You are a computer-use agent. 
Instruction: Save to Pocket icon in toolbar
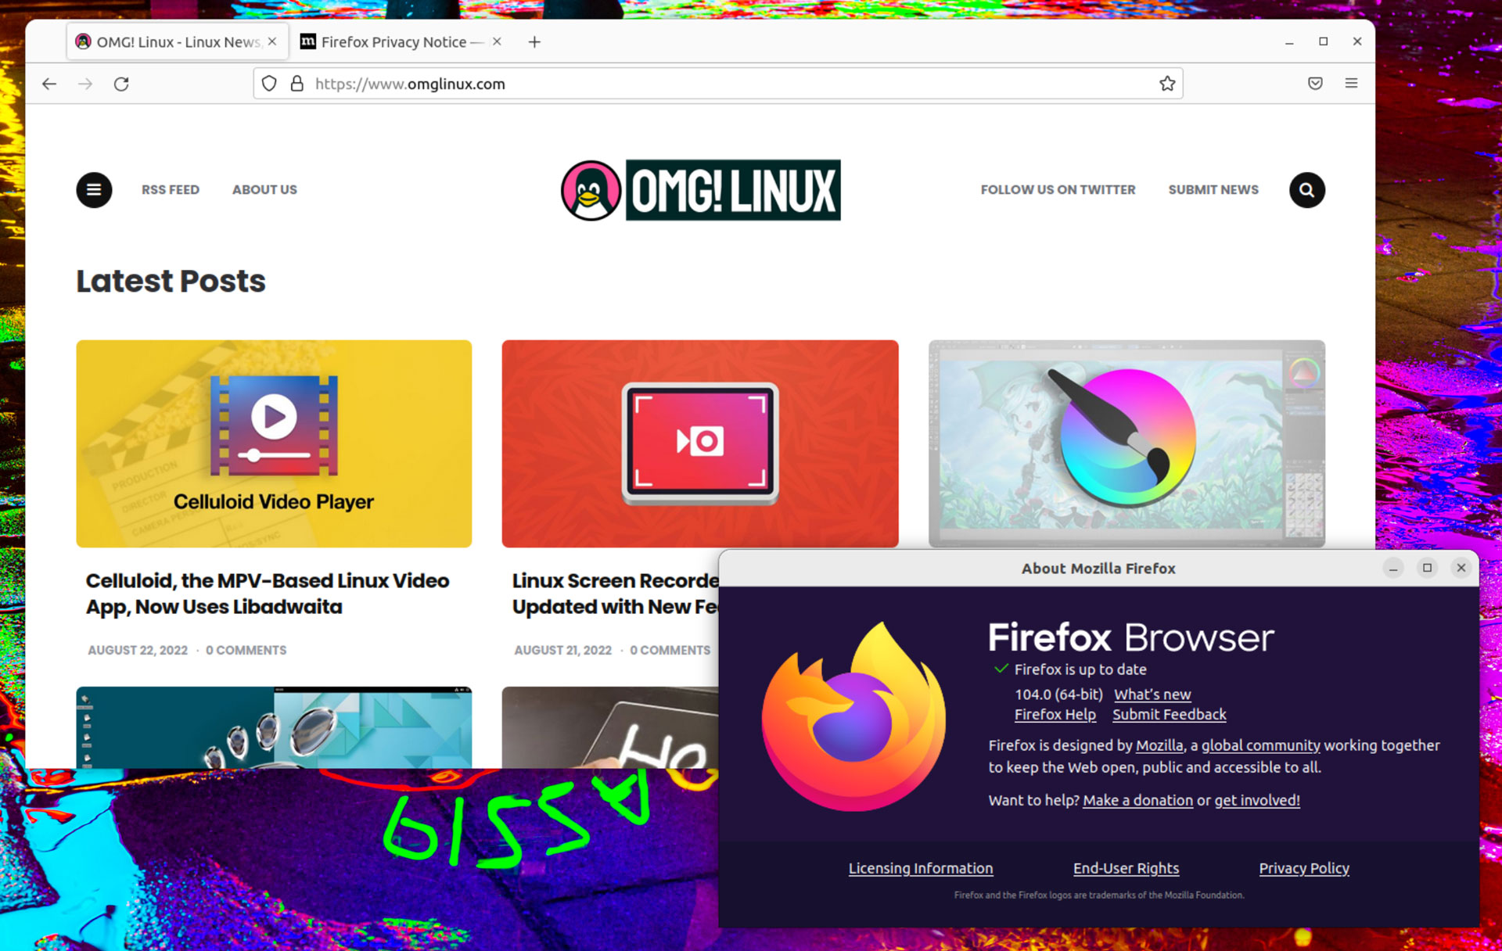1315,84
